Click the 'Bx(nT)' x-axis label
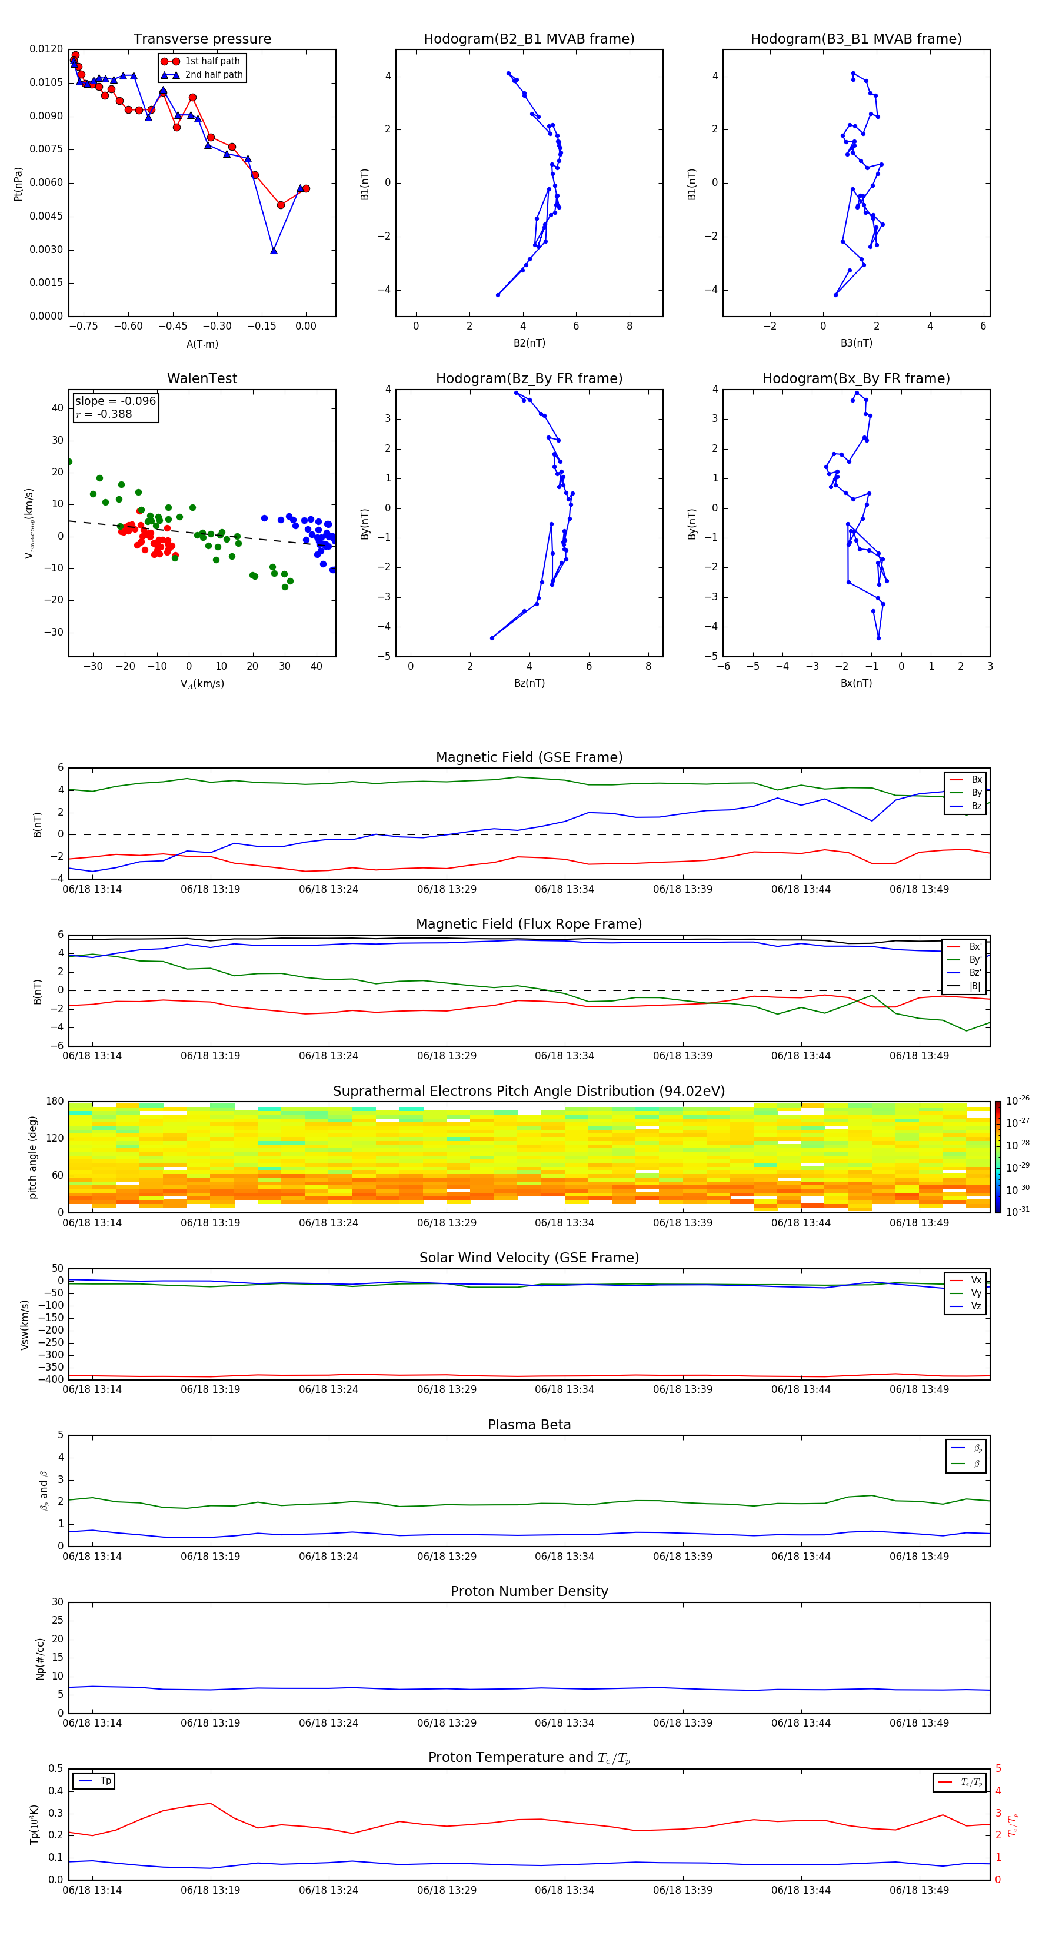This screenshot has width=1059, height=1942. 856,683
